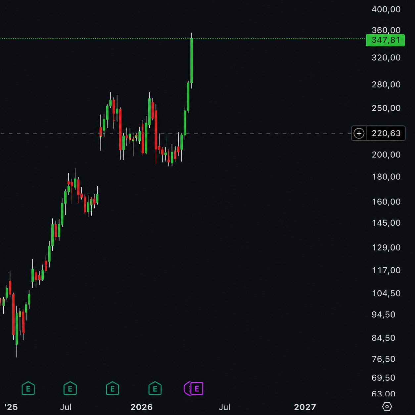Click the 145,00 price axis label

click(386, 223)
